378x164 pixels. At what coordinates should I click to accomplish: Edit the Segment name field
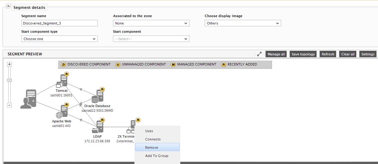tap(60, 23)
